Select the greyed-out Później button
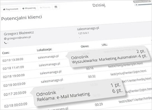The width and height of the screenshot is (152, 110). pos(45,7)
